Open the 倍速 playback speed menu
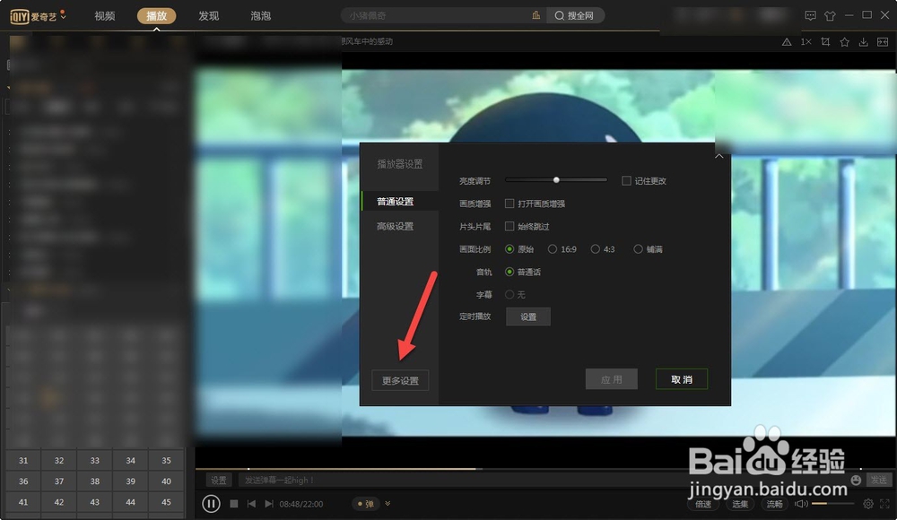Image resolution: width=897 pixels, height=520 pixels. [703, 504]
